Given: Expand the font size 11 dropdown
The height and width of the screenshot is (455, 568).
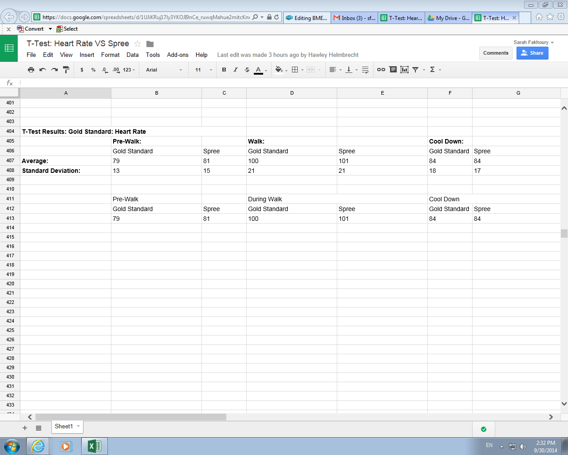Looking at the screenshot, I should [204, 70].
